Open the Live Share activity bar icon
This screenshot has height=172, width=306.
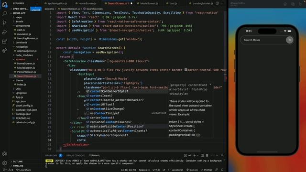click(4, 51)
